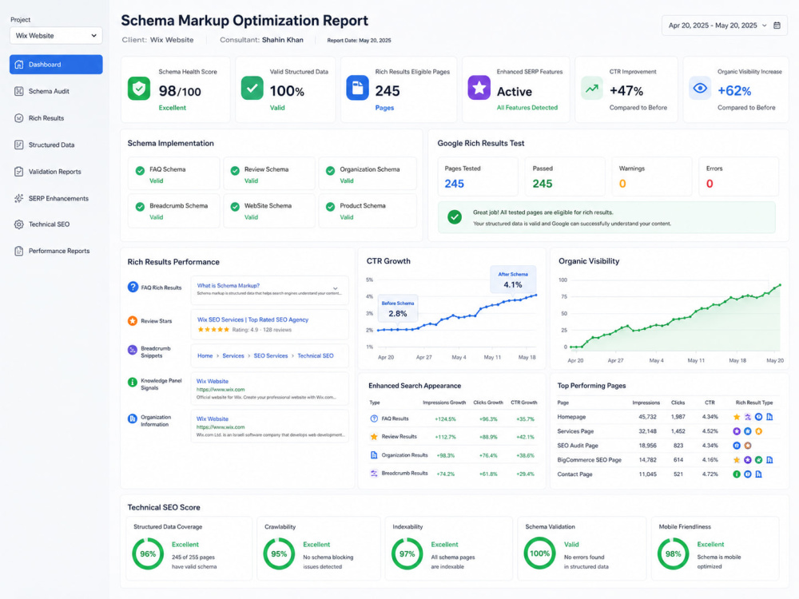Click the BigCommerce SEO Page row name
Screen dimensions: 799x599
point(589,460)
